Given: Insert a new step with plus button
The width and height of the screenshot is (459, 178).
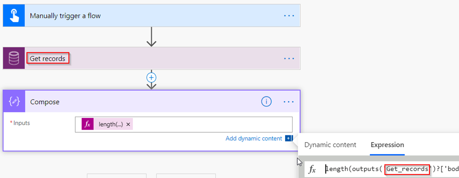Looking at the screenshot, I should click(152, 78).
